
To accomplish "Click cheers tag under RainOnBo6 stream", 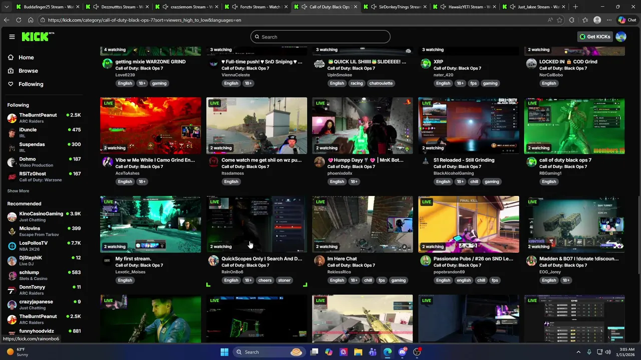I will [x=265, y=280].
